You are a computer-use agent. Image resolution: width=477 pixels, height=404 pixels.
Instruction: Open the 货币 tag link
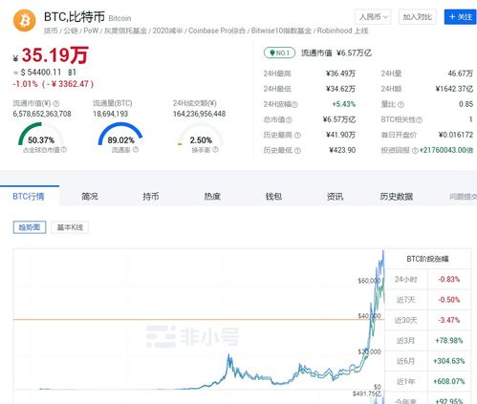click(x=51, y=31)
